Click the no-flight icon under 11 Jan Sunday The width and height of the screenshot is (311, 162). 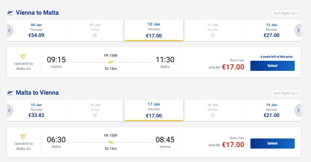pos(213,35)
